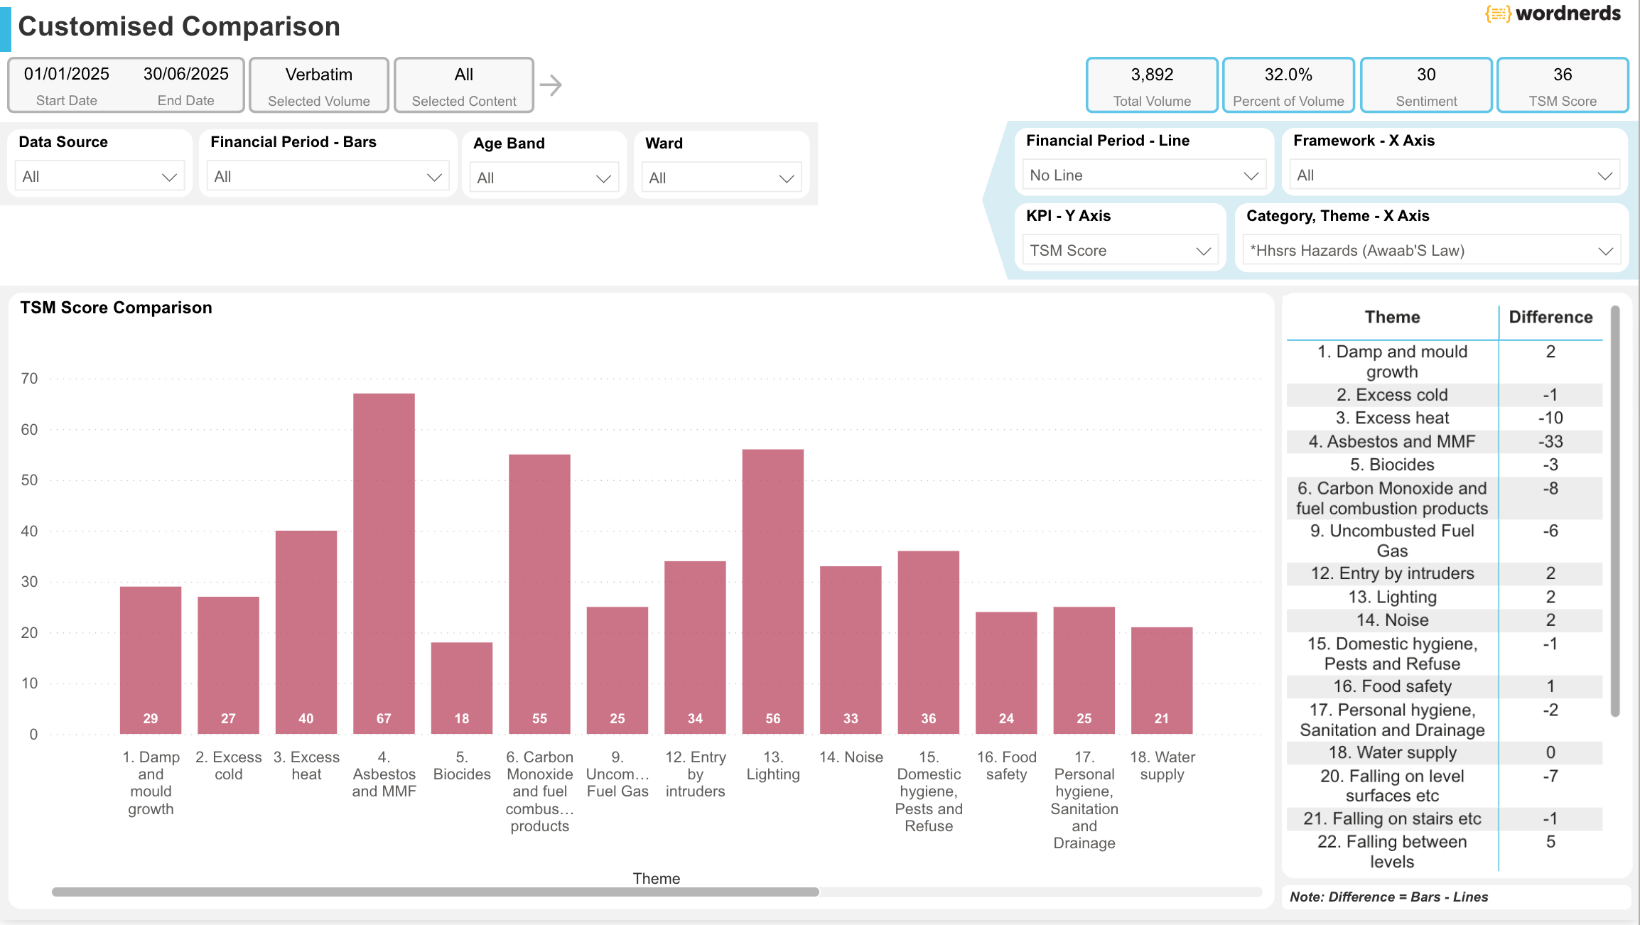Viewport: 1640px width, 925px height.
Task: Select the Sentiment KPI card
Action: pos(1425,85)
